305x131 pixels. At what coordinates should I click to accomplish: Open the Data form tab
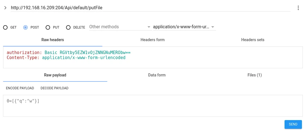(x=157, y=75)
